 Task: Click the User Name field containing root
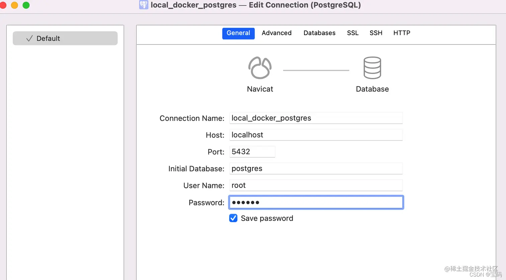click(316, 185)
